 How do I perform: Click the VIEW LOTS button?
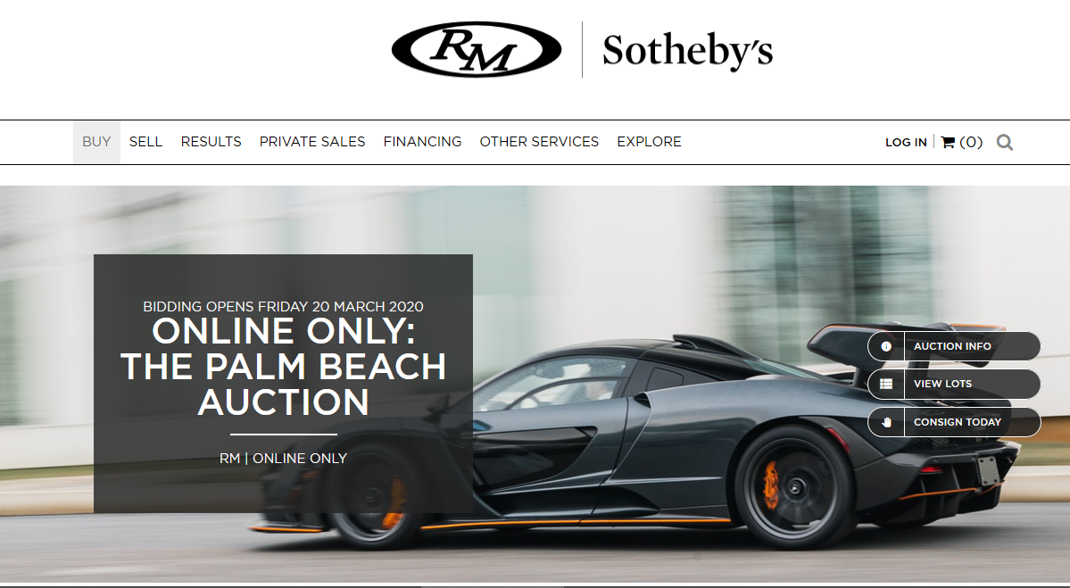tap(954, 384)
